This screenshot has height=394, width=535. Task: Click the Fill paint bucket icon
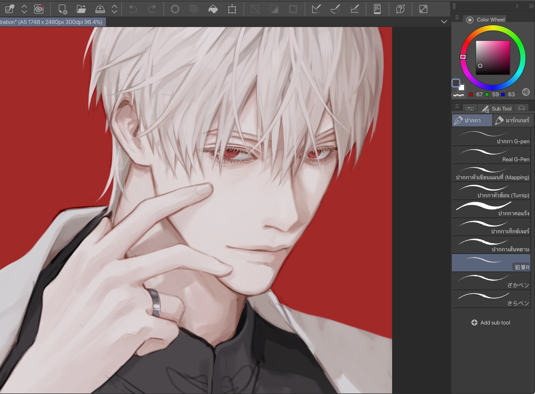click(213, 9)
